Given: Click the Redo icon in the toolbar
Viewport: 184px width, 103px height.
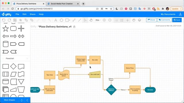Looking at the screenshot, I should click(x=9, y=20).
